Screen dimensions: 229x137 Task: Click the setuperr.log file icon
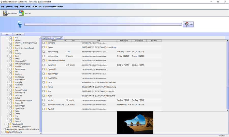pyautogui.click(x=46, y=56)
